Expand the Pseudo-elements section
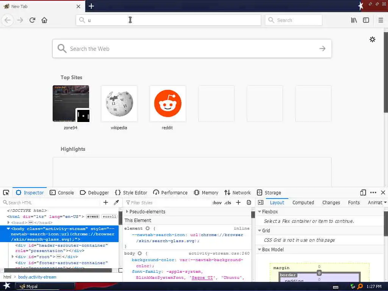388x291 pixels. (x=127, y=211)
